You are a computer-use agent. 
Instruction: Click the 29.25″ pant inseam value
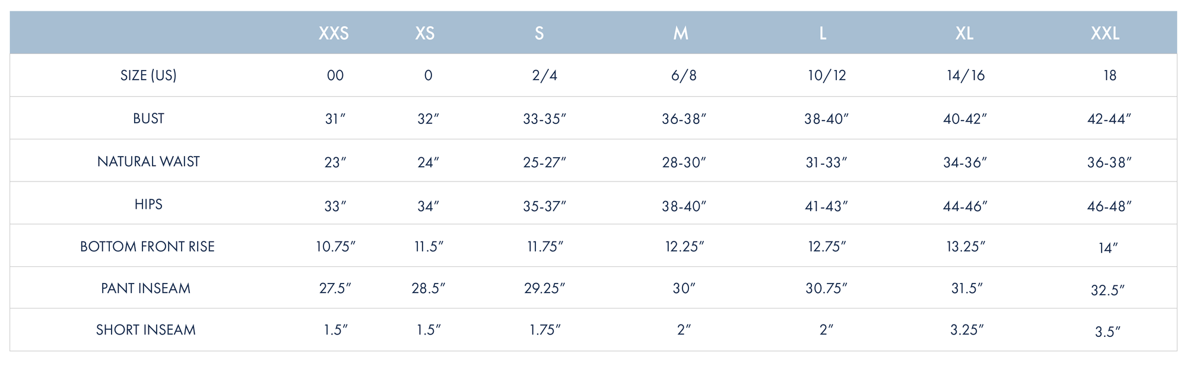tap(544, 288)
